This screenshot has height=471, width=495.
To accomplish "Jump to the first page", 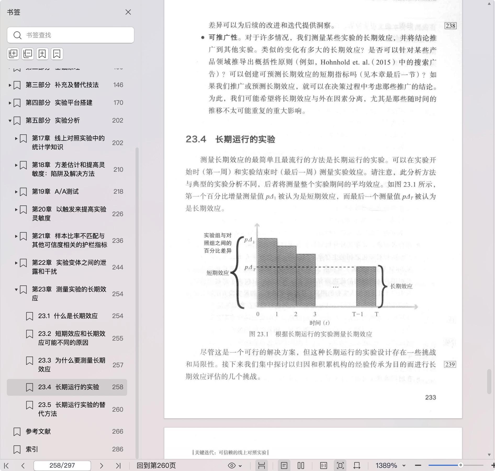I will pos(7,466).
